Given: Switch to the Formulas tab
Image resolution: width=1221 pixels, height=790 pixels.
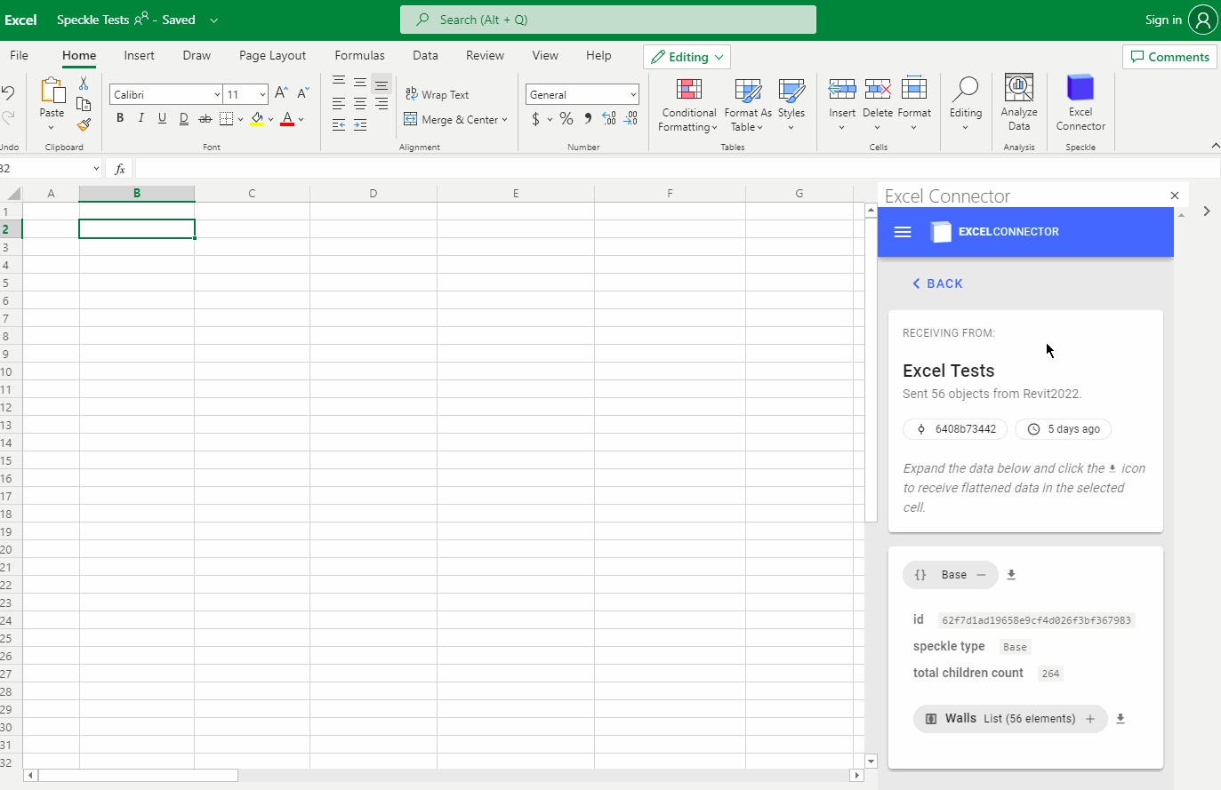Looking at the screenshot, I should coord(359,55).
